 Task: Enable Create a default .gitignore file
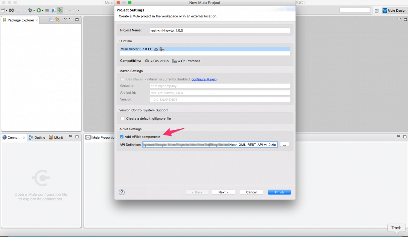(x=122, y=118)
